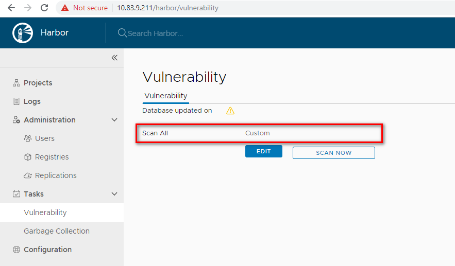Click the Not secure warning icon
The image size is (455, 266).
[x=65, y=8]
